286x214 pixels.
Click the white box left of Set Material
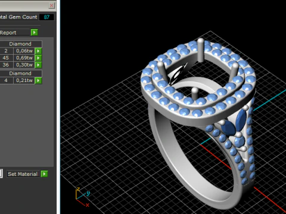click(x=1, y=174)
